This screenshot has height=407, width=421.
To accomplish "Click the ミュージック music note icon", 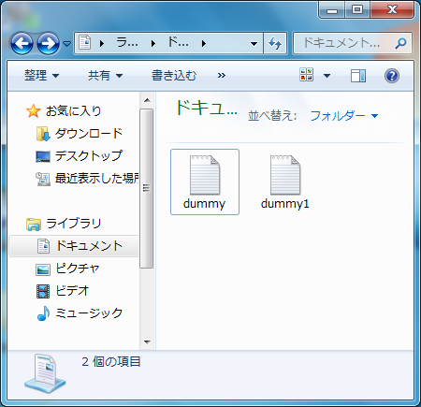I will (x=43, y=313).
